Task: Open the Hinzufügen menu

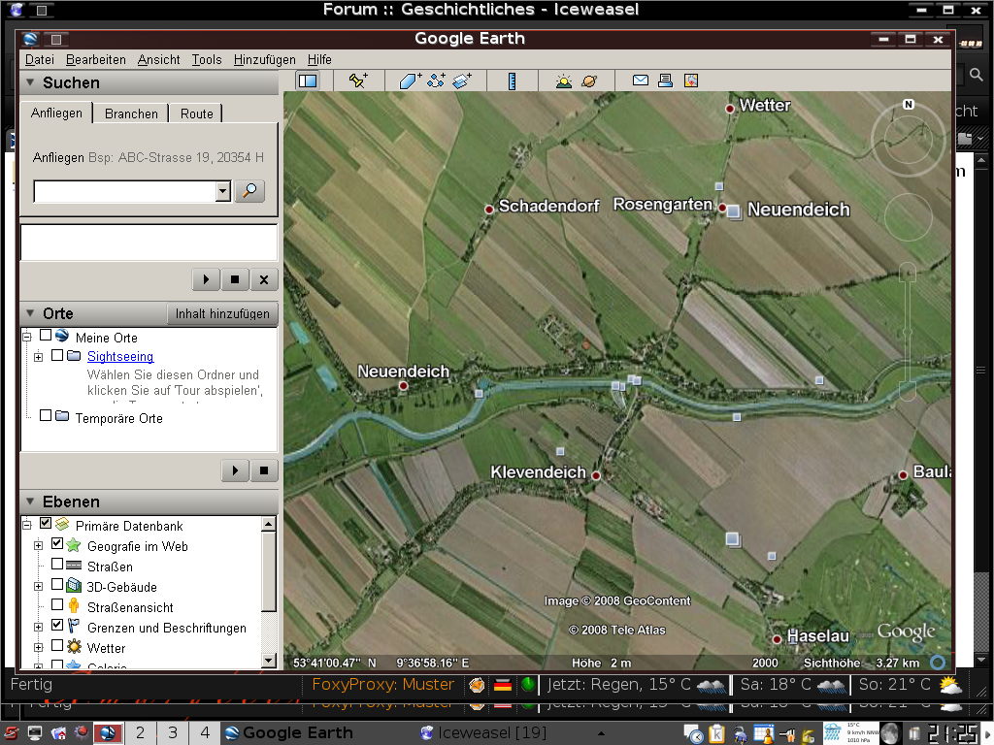Action: 264,59
